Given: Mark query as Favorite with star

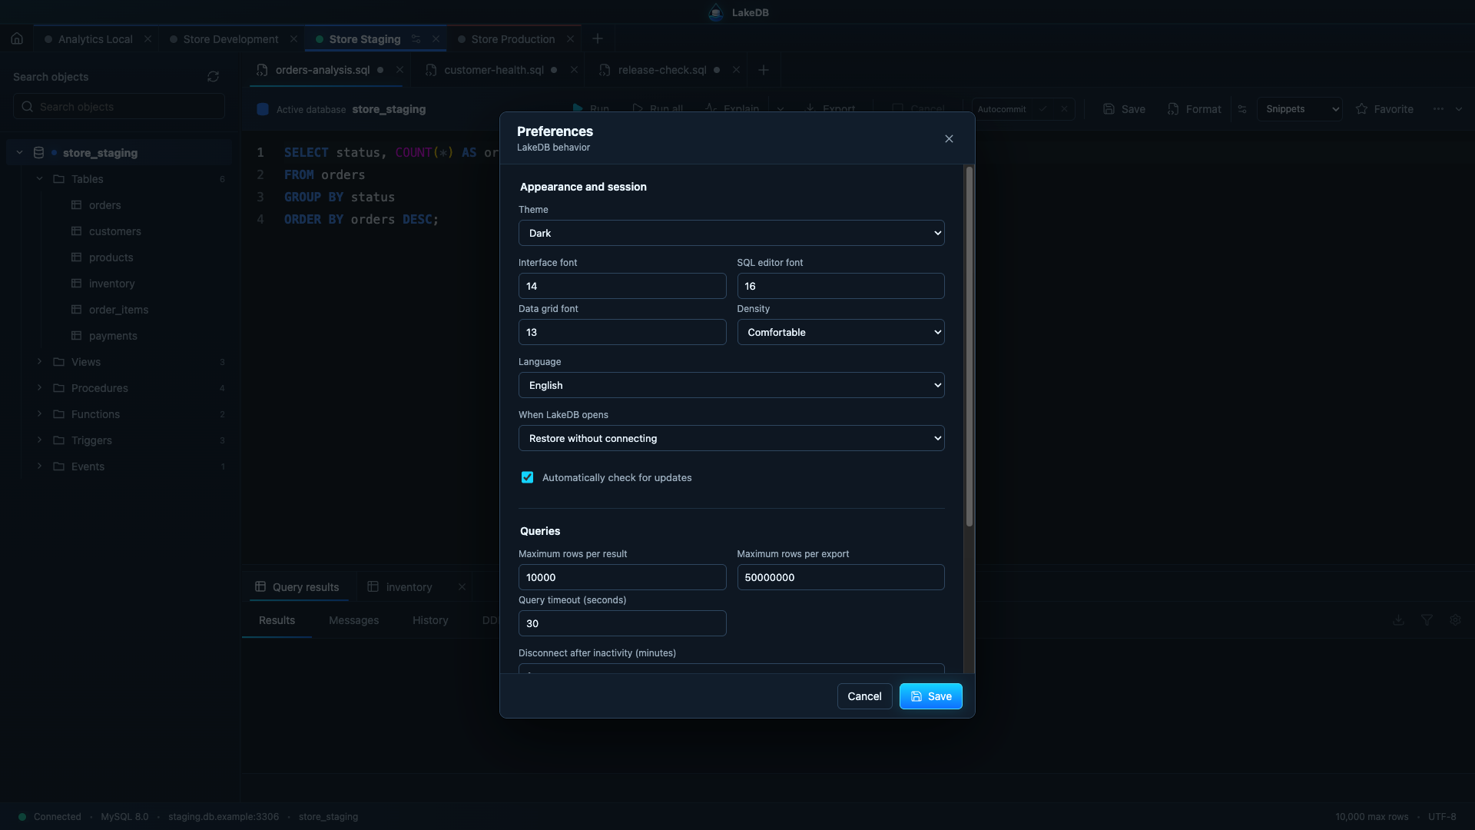Looking at the screenshot, I should point(1384,109).
